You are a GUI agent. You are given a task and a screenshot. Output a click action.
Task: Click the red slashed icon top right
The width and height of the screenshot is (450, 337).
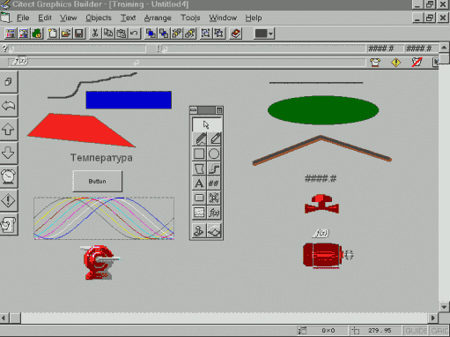417,63
